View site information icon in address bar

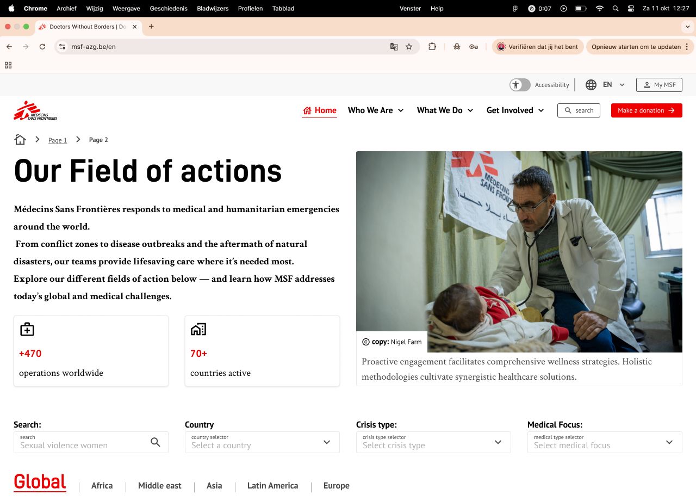click(x=63, y=47)
